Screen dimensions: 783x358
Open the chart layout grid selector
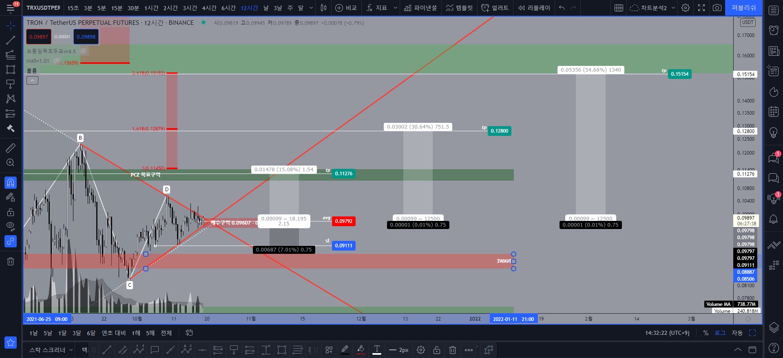[x=619, y=8]
